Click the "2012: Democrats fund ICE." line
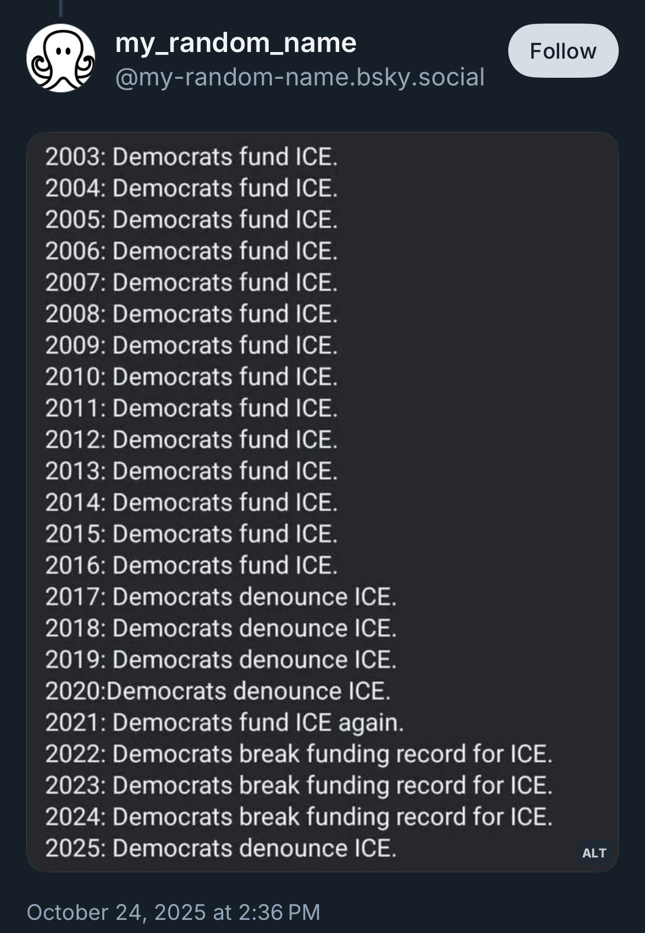Screen dimensions: 645x933 (191, 440)
